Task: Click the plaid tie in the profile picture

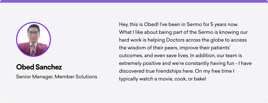Action: (x=33, y=50)
